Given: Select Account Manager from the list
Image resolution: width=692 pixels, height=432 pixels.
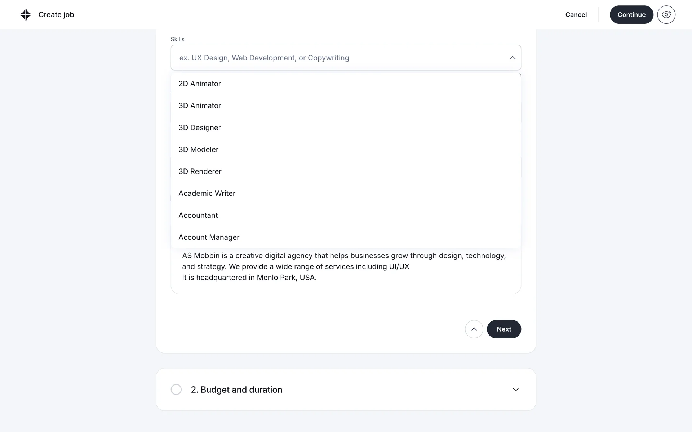Looking at the screenshot, I should [x=209, y=237].
